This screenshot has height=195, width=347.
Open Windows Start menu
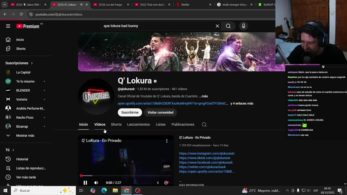(5, 191)
